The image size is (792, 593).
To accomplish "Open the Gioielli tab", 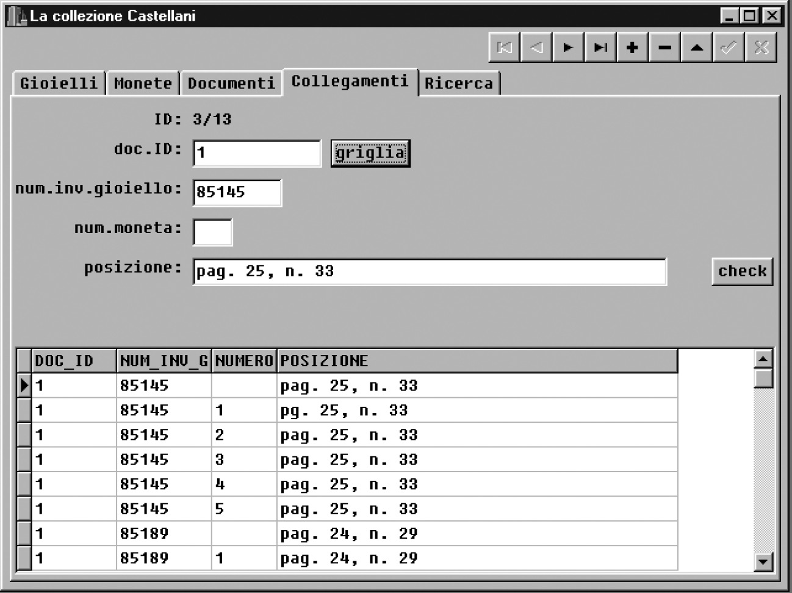I will click(59, 84).
